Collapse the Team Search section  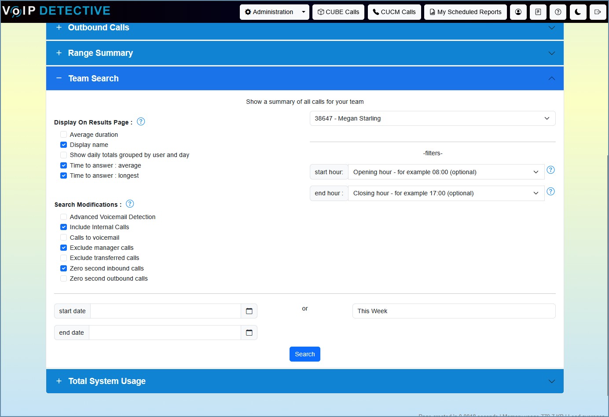[x=305, y=78]
